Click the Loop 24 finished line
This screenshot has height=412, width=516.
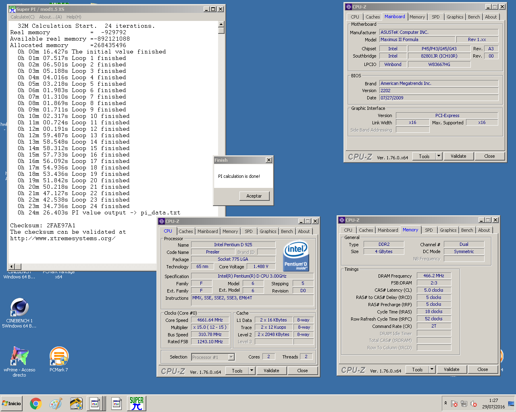(x=74, y=206)
